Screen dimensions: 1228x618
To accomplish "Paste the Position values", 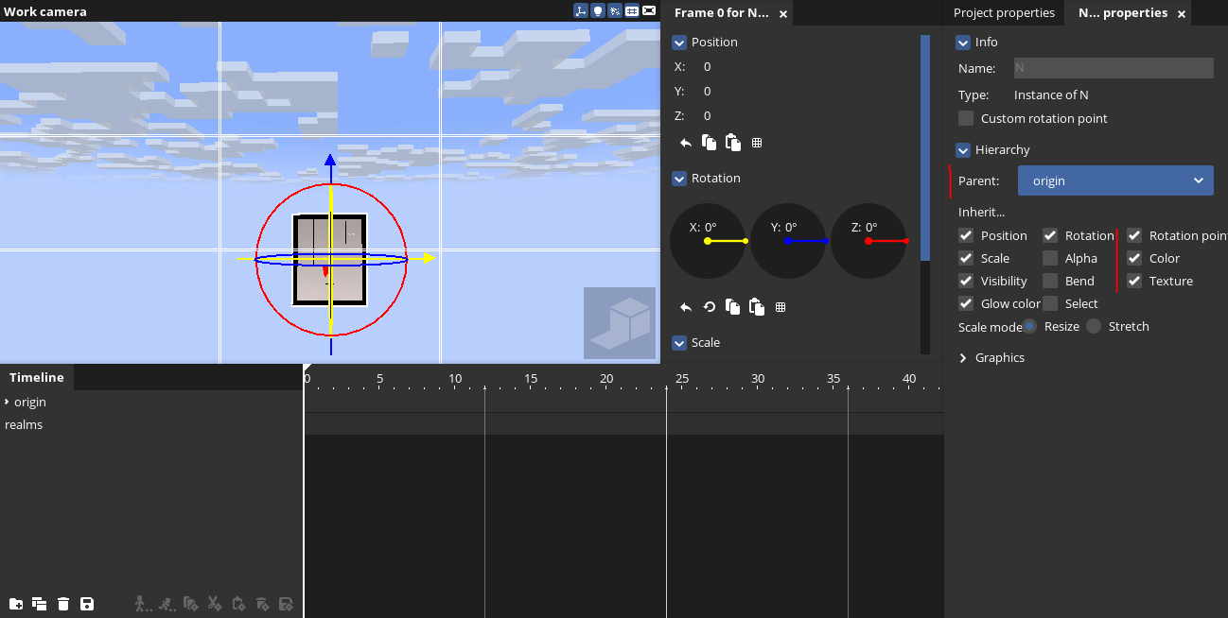I will tap(732, 143).
